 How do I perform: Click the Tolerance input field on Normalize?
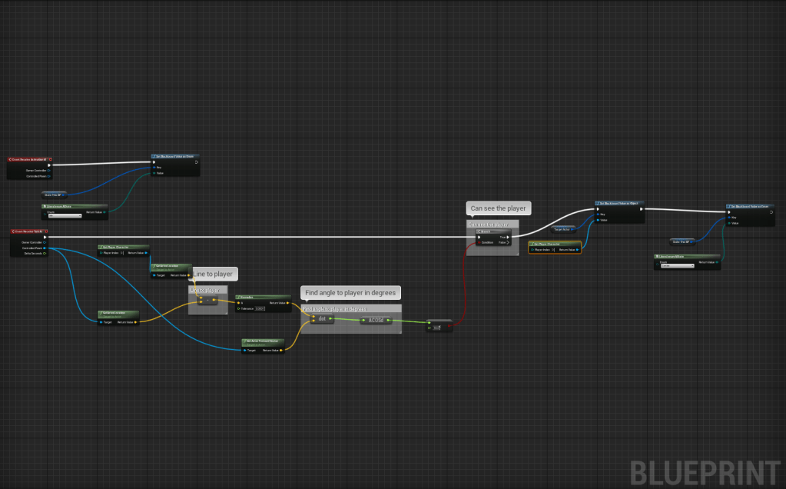coord(260,309)
